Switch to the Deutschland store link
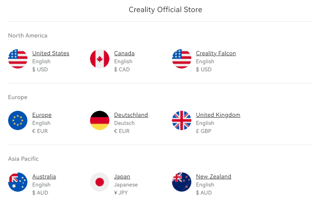The height and width of the screenshot is (201, 312). point(131,115)
